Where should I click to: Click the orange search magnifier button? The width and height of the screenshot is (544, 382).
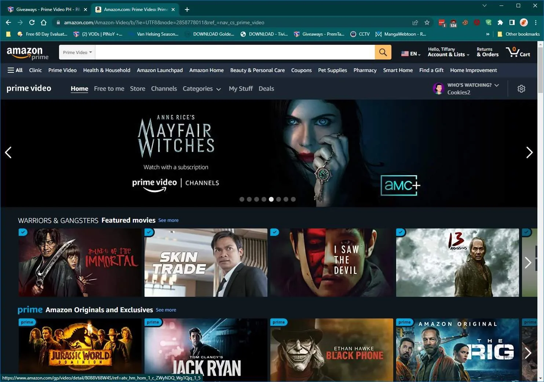[x=383, y=52]
